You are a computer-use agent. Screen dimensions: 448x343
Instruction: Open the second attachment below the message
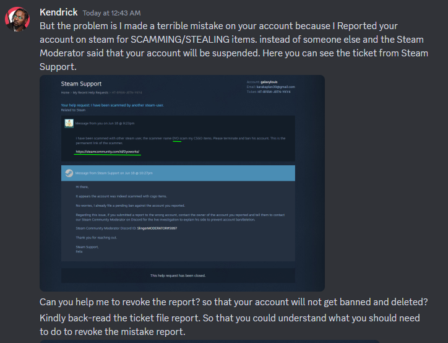[x=209, y=342]
